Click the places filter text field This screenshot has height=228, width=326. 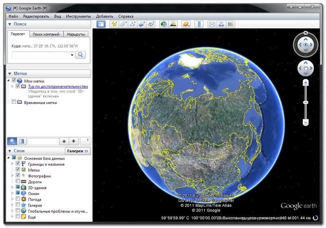[44, 141]
